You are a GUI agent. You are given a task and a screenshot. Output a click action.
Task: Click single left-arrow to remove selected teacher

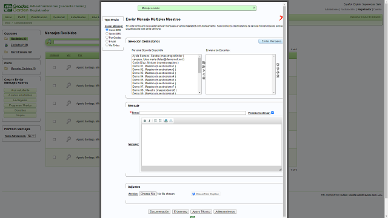204,74
